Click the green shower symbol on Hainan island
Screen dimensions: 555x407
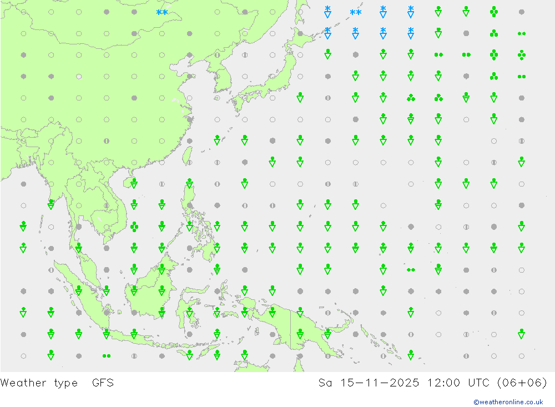tap(134, 183)
